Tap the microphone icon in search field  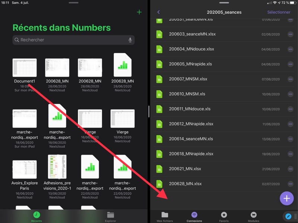[130, 40]
